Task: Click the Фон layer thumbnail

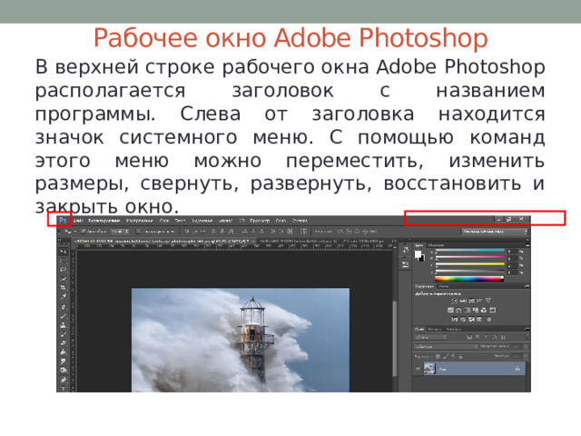Action: click(x=429, y=369)
